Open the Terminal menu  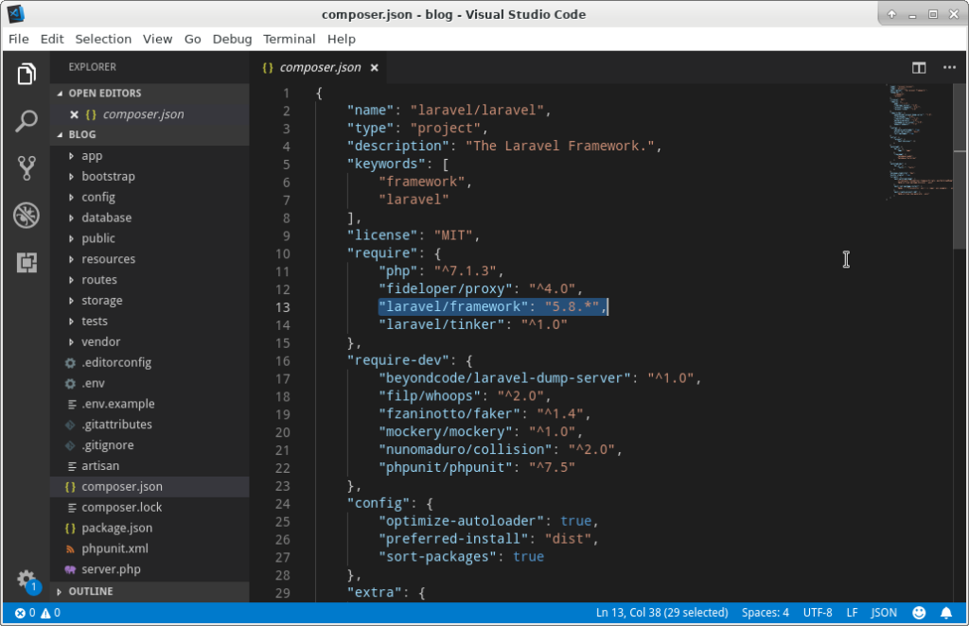tap(290, 39)
